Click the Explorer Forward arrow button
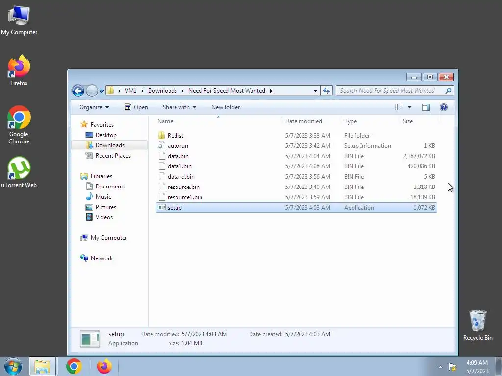 (x=92, y=91)
